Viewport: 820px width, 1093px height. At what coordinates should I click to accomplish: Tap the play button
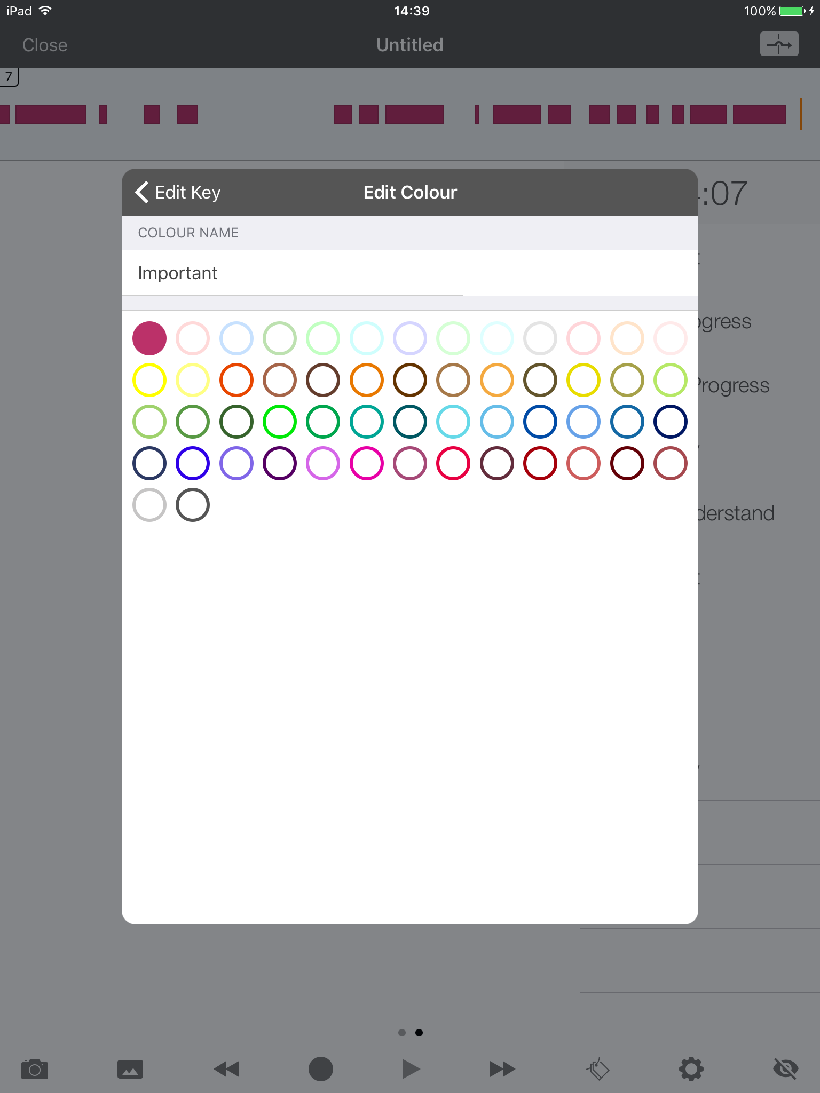(411, 1069)
